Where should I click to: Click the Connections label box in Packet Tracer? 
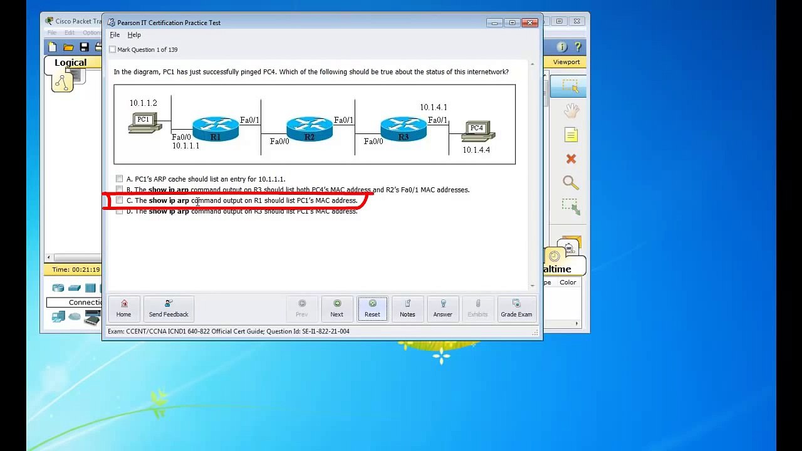(74, 303)
